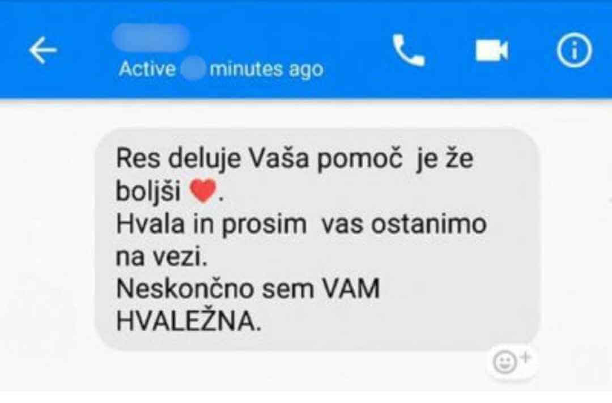This screenshot has width=612, height=403.
Task: Click the word "HVALEŽNA." in the message
Action: click(189, 322)
